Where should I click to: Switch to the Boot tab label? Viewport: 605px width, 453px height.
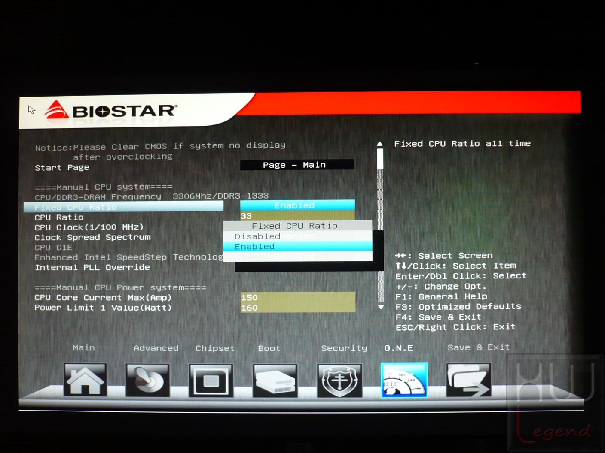pos(269,348)
